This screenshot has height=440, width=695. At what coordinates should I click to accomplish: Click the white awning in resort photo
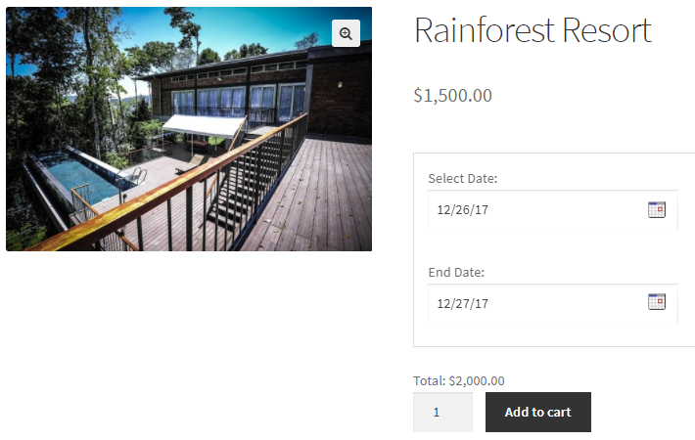point(204,125)
